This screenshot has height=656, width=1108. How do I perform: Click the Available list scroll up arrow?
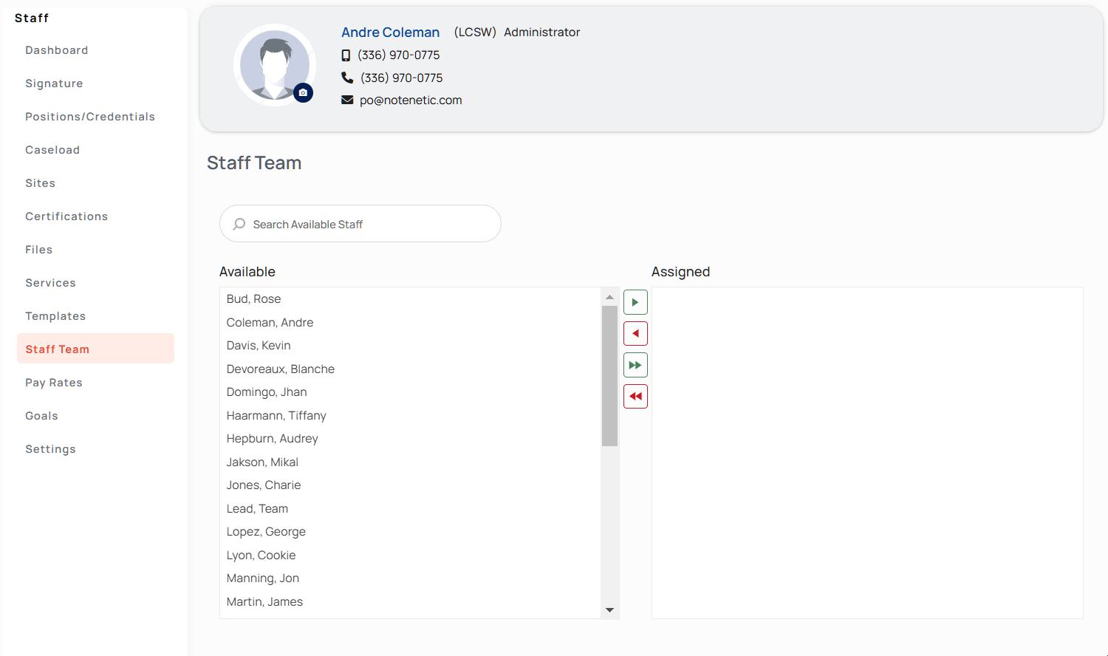[609, 296]
